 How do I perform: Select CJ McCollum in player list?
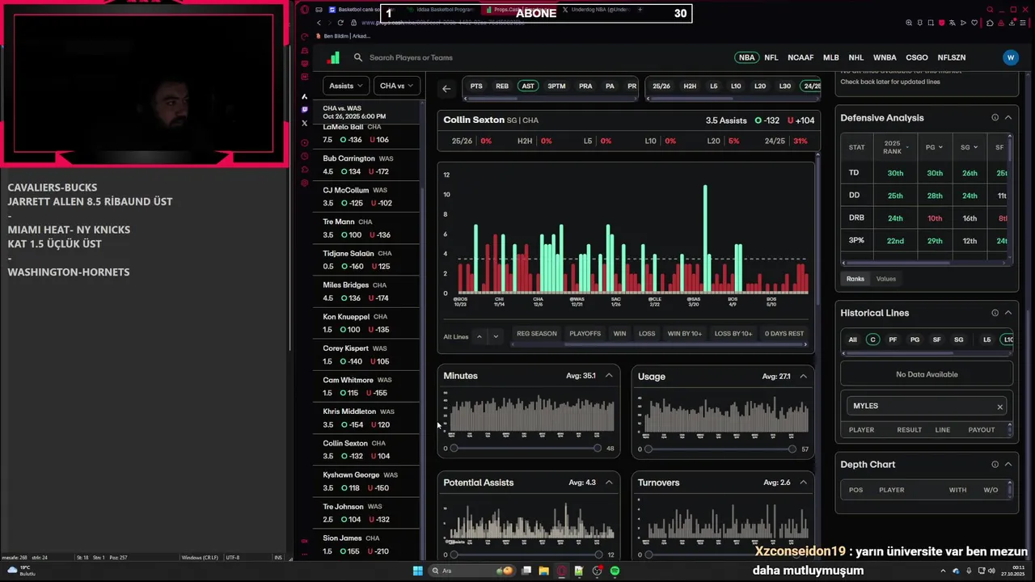click(x=368, y=196)
